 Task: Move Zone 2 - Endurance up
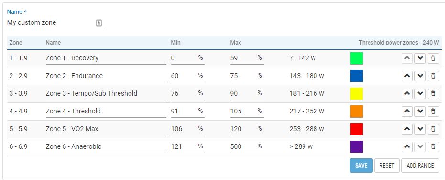pos(407,76)
